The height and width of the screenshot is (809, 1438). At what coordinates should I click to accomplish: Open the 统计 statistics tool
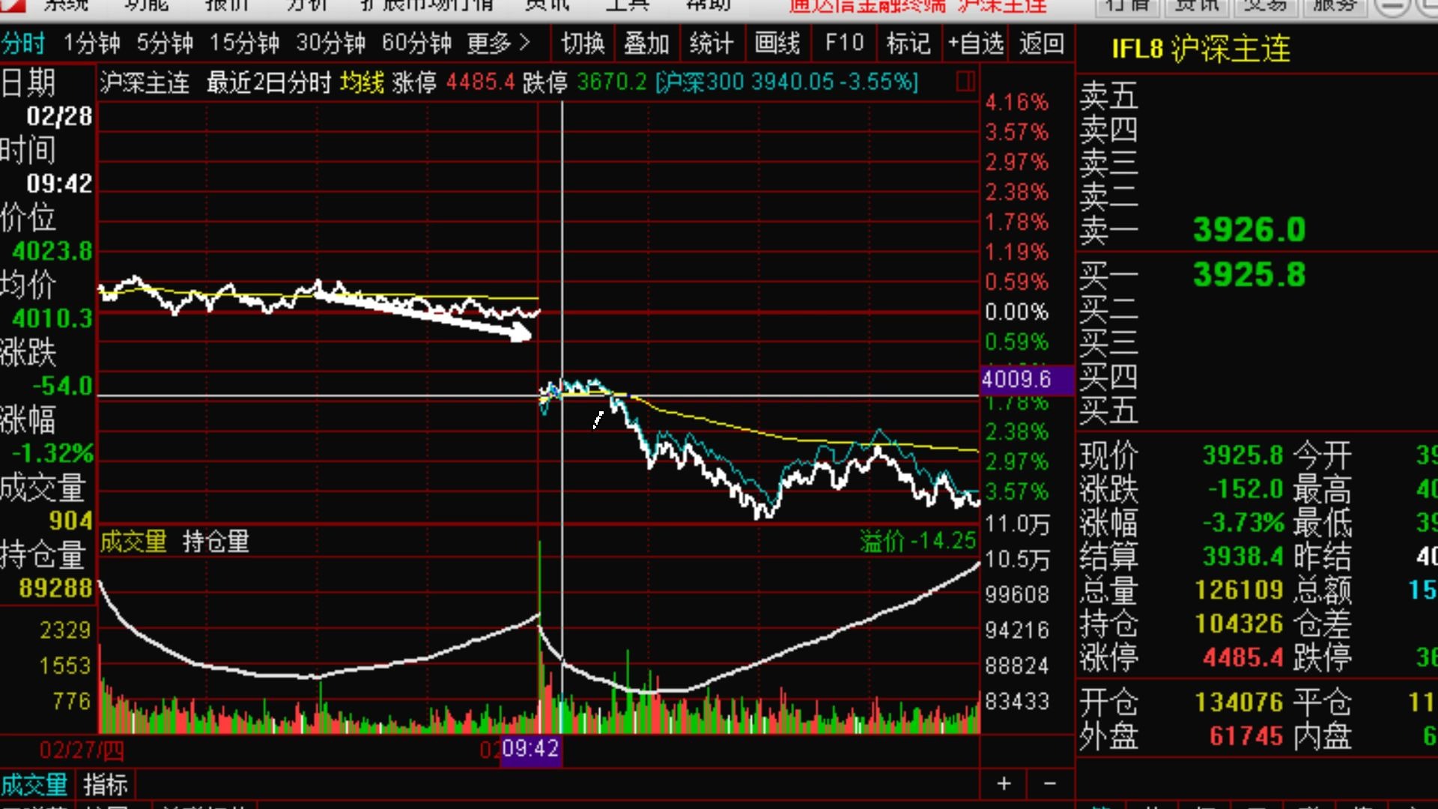tap(711, 43)
